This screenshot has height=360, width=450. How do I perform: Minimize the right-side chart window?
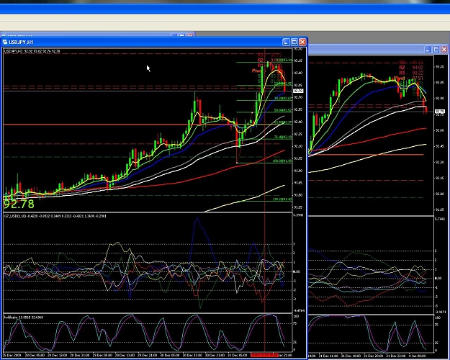click(428, 50)
